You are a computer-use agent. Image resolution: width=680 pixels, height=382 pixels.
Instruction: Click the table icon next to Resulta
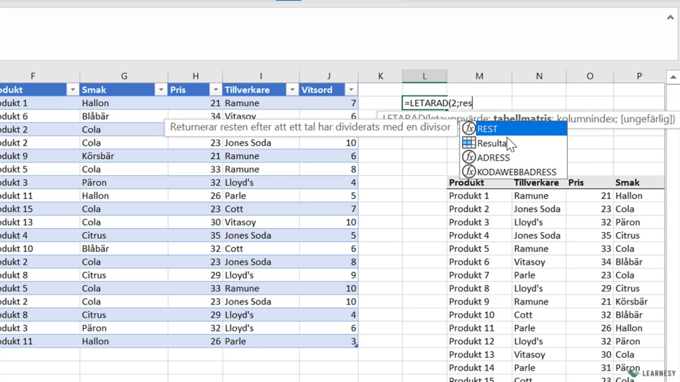[x=469, y=143]
